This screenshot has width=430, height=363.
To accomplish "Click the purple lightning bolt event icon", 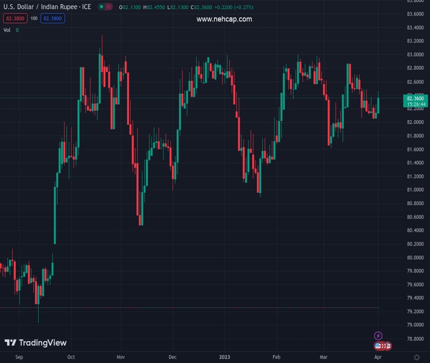I will coord(379,336).
